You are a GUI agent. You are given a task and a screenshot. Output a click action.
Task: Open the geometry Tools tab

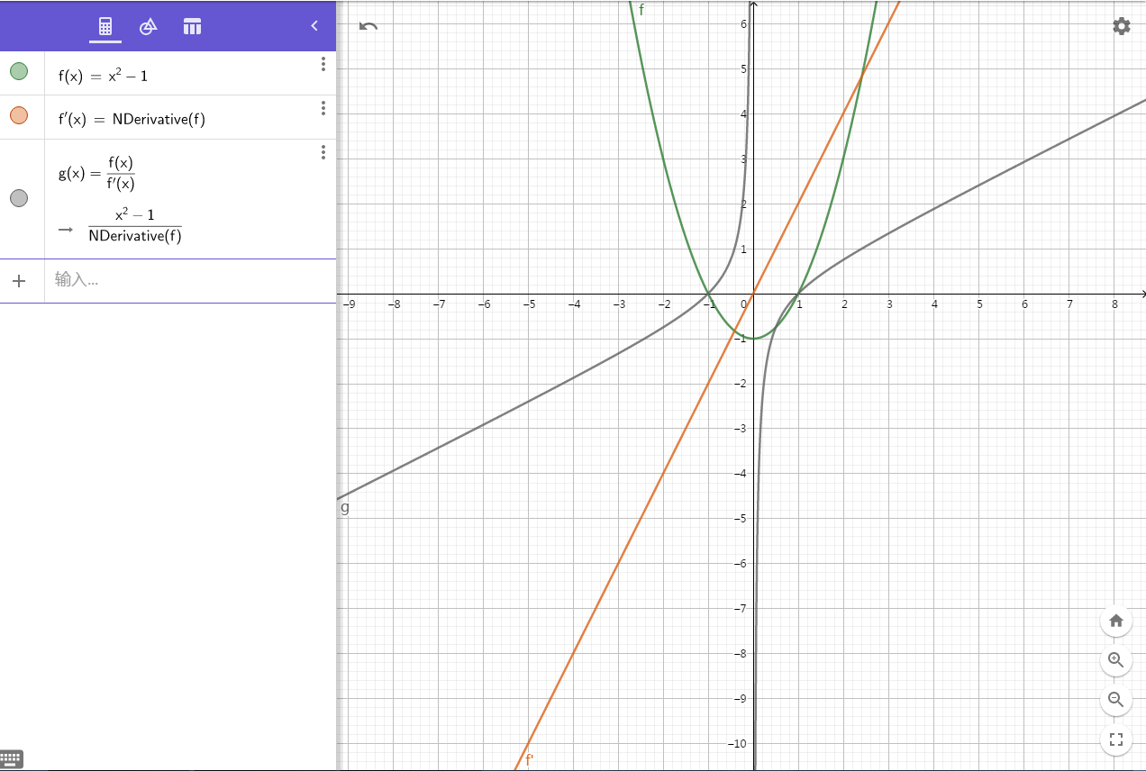click(x=149, y=26)
